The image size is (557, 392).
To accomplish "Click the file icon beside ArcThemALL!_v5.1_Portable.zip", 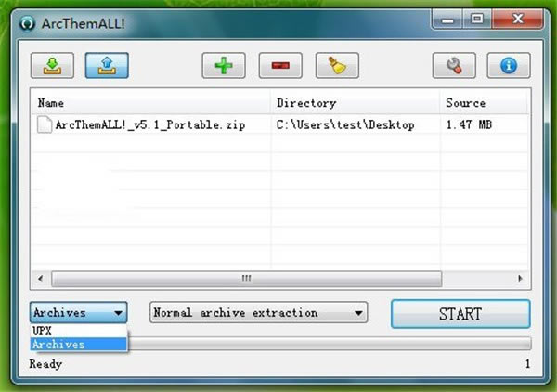I will (x=44, y=124).
